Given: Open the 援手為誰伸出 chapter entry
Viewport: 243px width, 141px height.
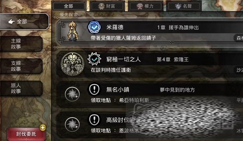Looking at the screenshot, I should [184, 28].
